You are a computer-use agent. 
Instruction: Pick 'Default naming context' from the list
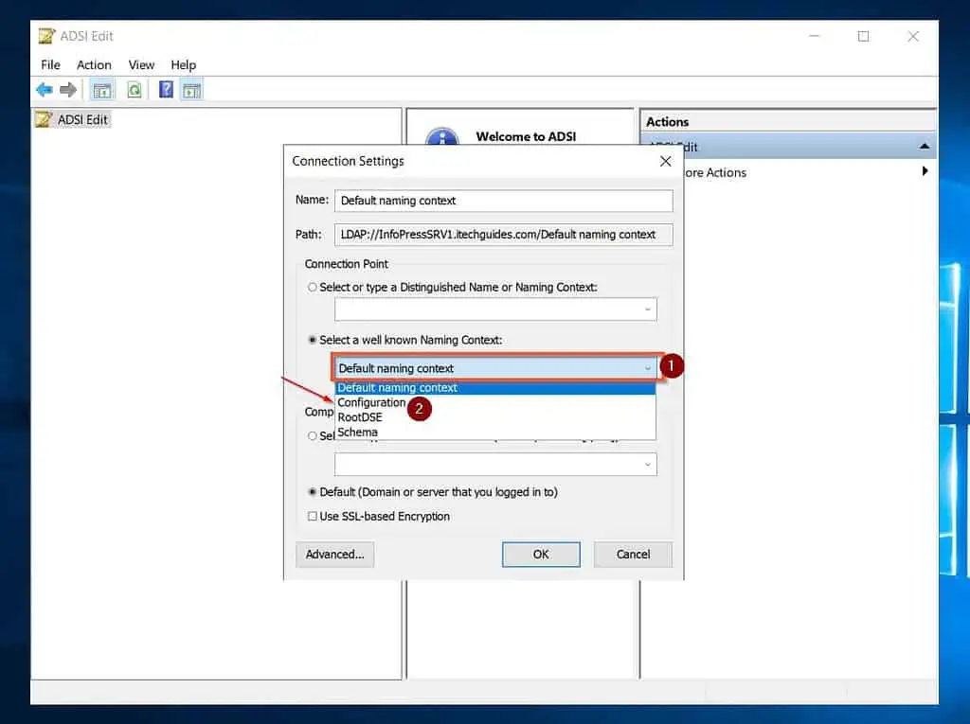coord(494,388)
